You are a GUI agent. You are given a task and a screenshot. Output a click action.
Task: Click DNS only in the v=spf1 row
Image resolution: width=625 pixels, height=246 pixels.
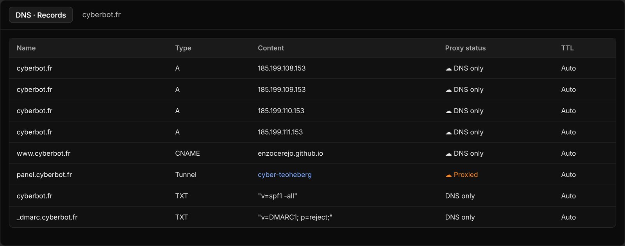460,196
